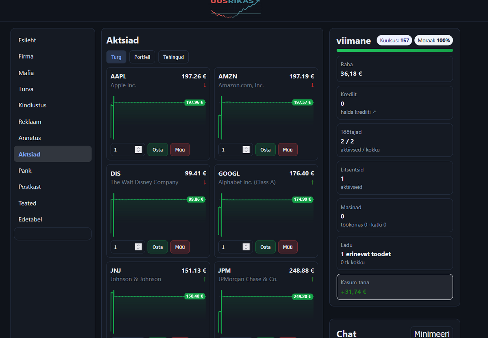488x338 pixels.
Task: Buy DIS shares with Osta
Action: (157, 247)
